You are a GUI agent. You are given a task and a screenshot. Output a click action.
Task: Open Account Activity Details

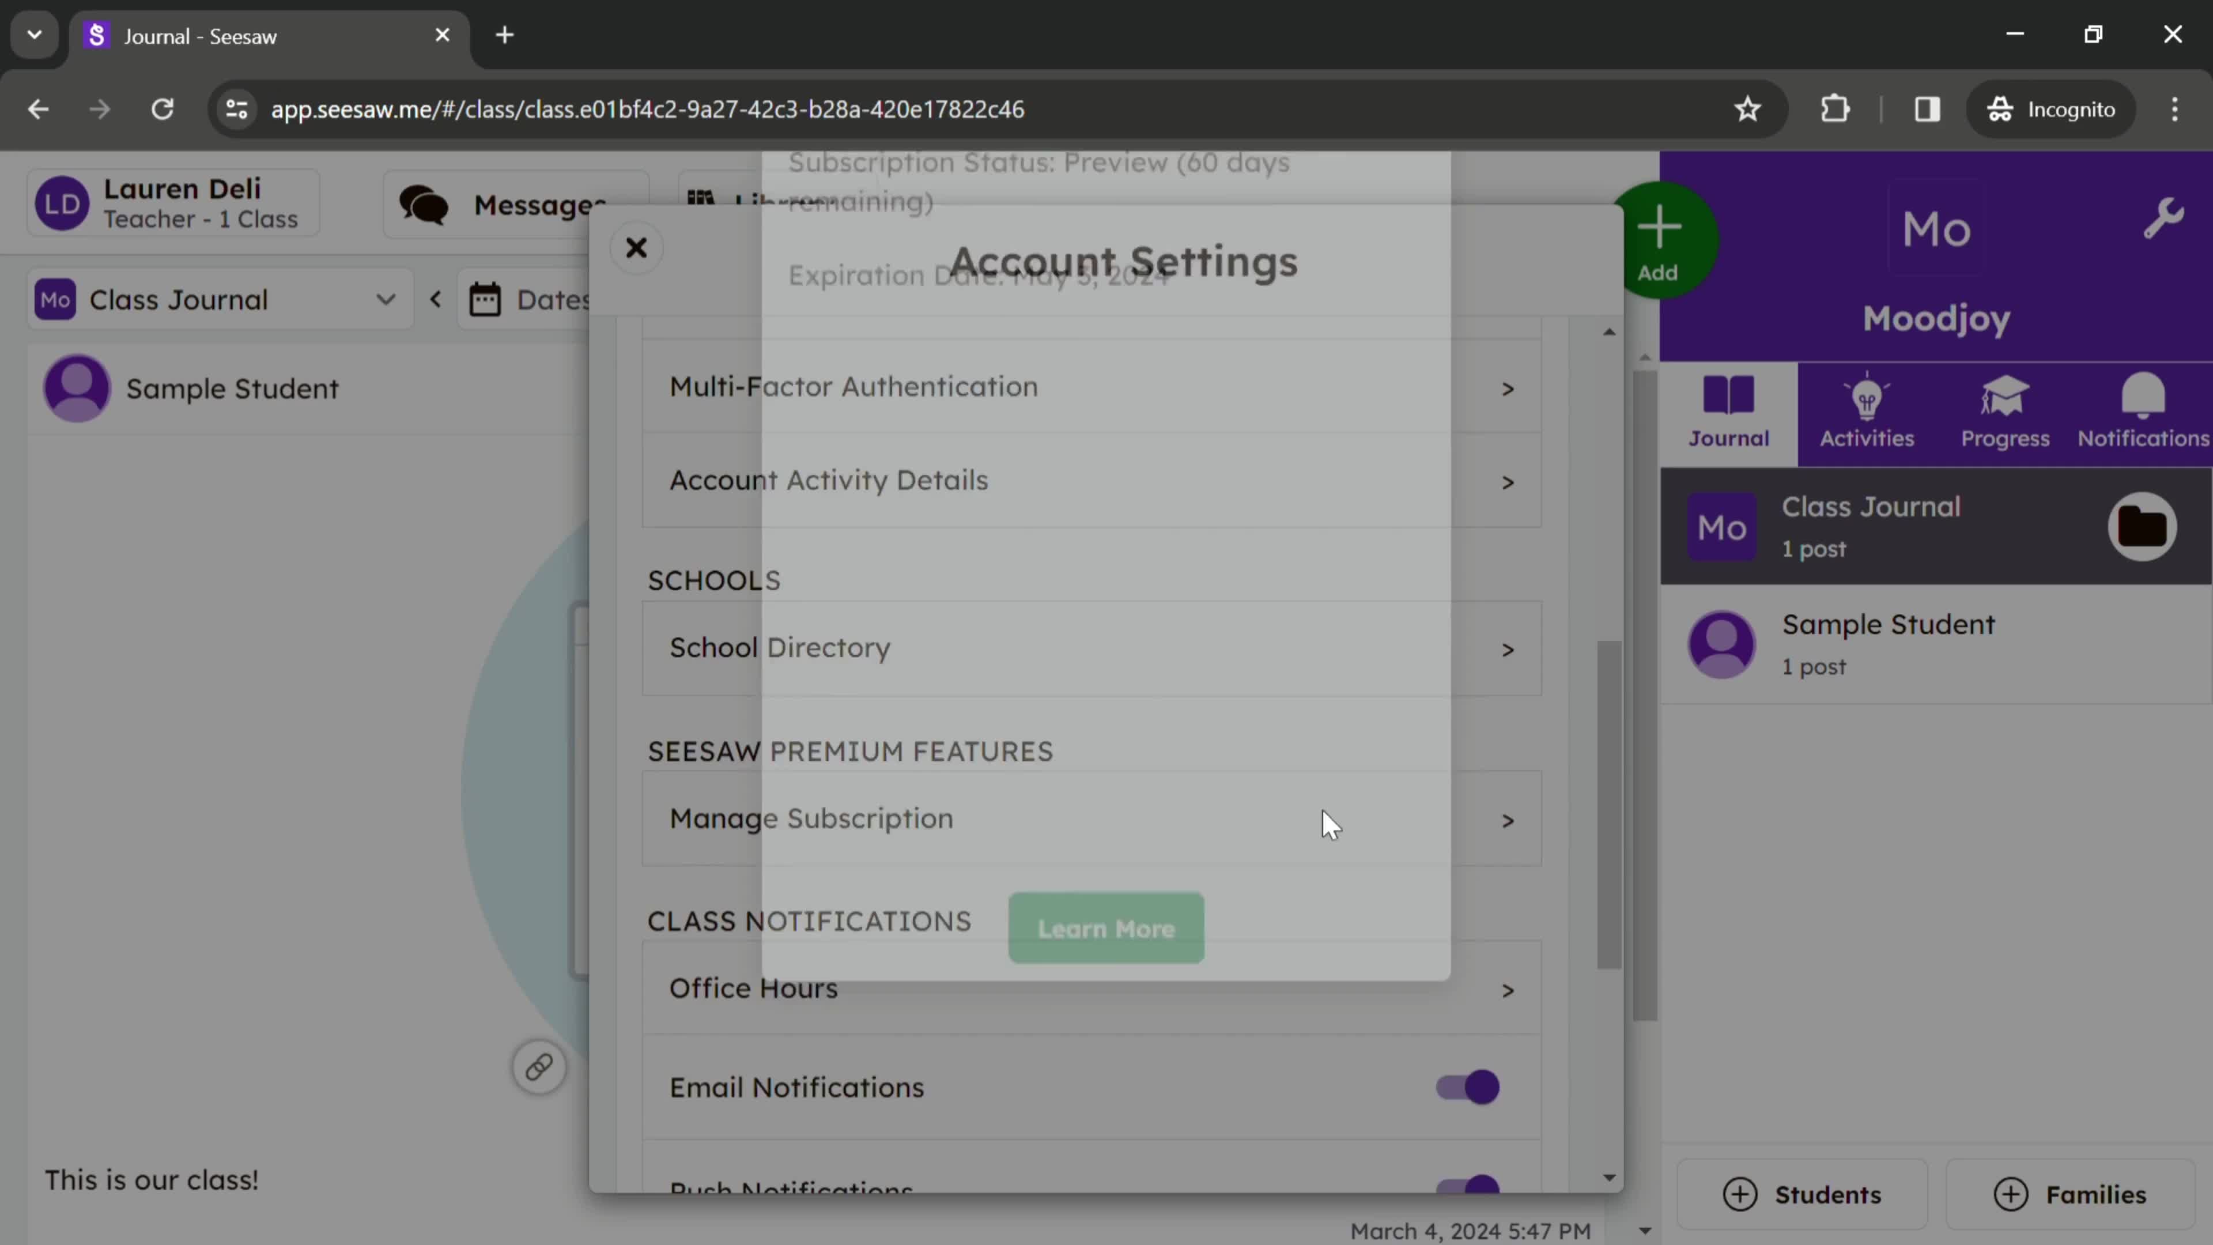1091,480
